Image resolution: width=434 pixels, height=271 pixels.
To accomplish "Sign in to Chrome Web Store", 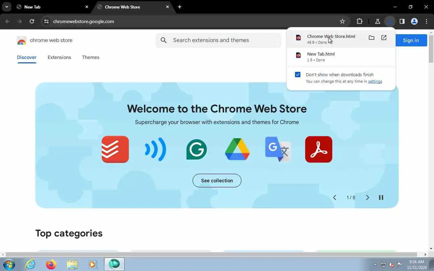I will pyautogui.click(x=411, y=40).
